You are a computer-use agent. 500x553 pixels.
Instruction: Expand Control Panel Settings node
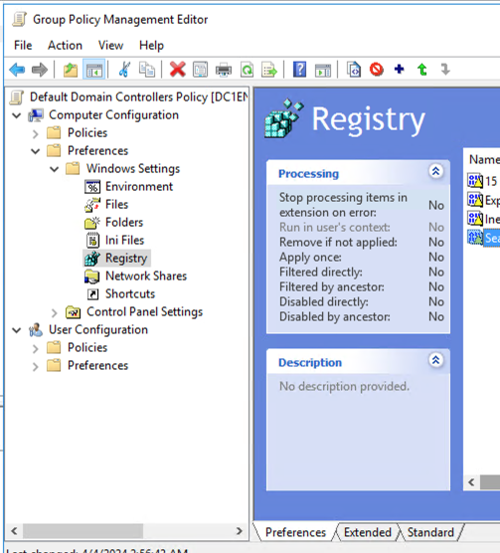click(54, 312)
